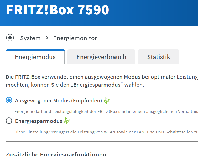
Task: Click the 'Zusätzliche Energiesparfunktionen' heading
Action: point(56,154)
